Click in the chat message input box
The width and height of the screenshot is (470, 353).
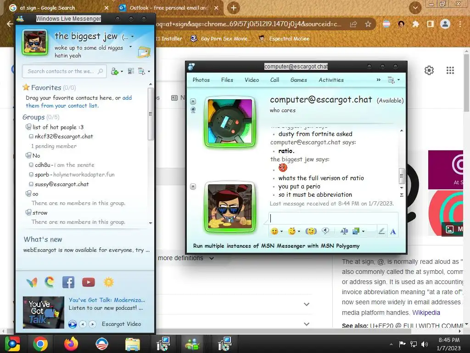pyautogui.click(x=333, y=218)
